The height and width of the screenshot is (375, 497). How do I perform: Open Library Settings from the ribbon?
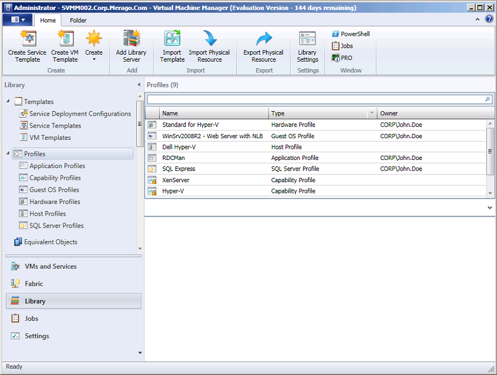point(307,46)
